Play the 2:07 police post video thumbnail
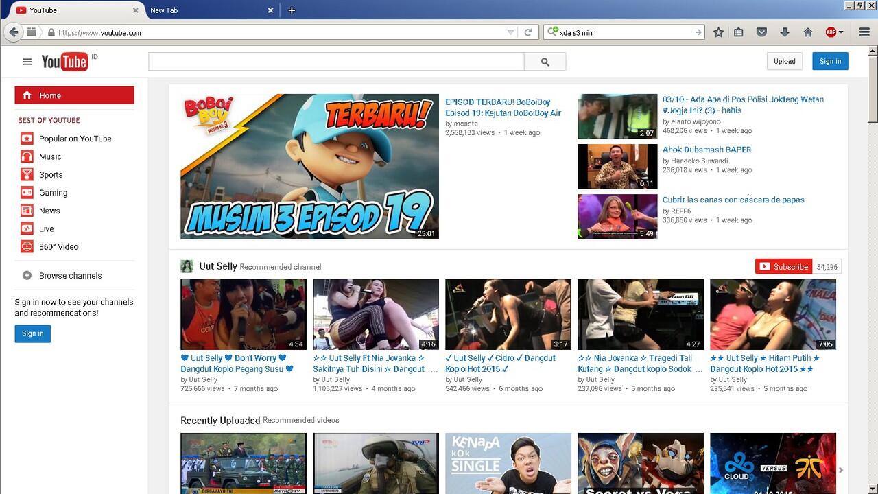This screenshot has width=878, height=494. coord(617,117)
